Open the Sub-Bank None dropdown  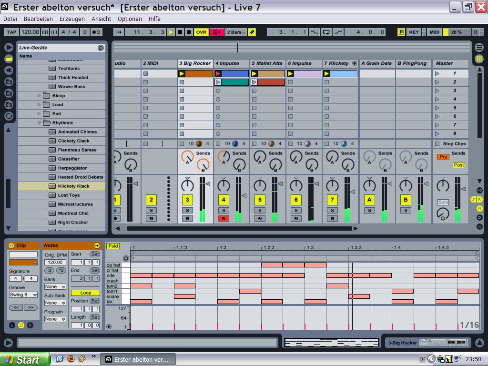click(55, 303)
